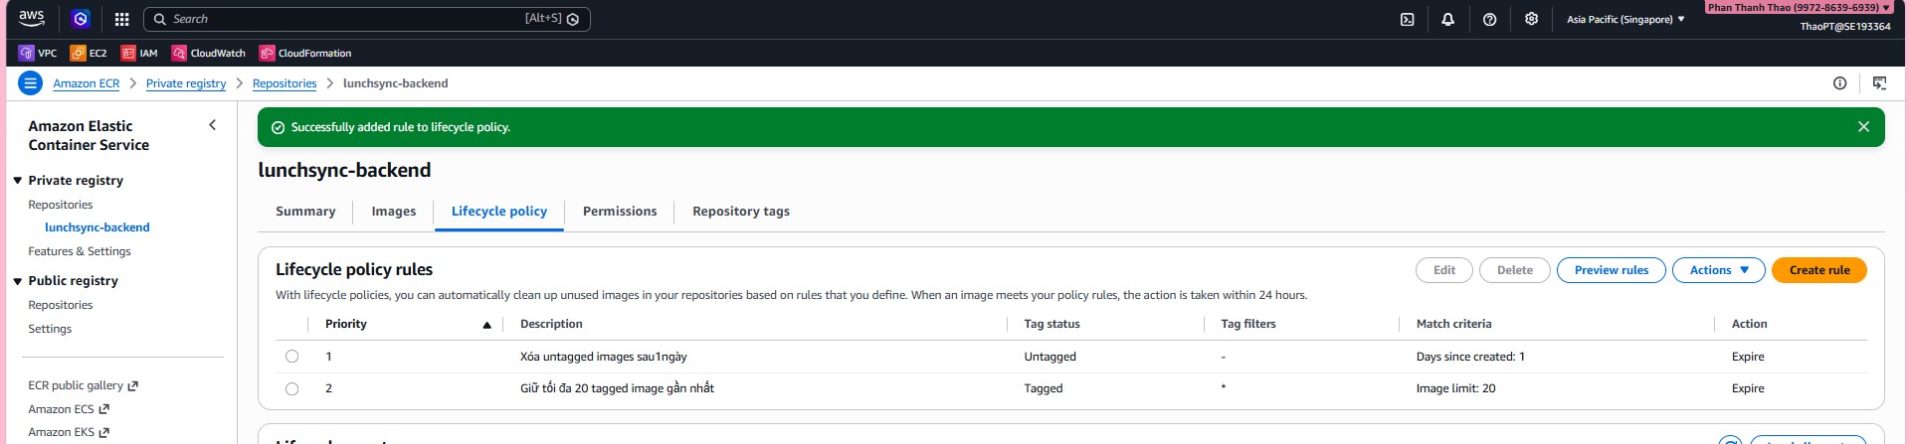Dismiss the green success notification
The width and height of the screenshot is (1909, 444).
[1863, 127]
